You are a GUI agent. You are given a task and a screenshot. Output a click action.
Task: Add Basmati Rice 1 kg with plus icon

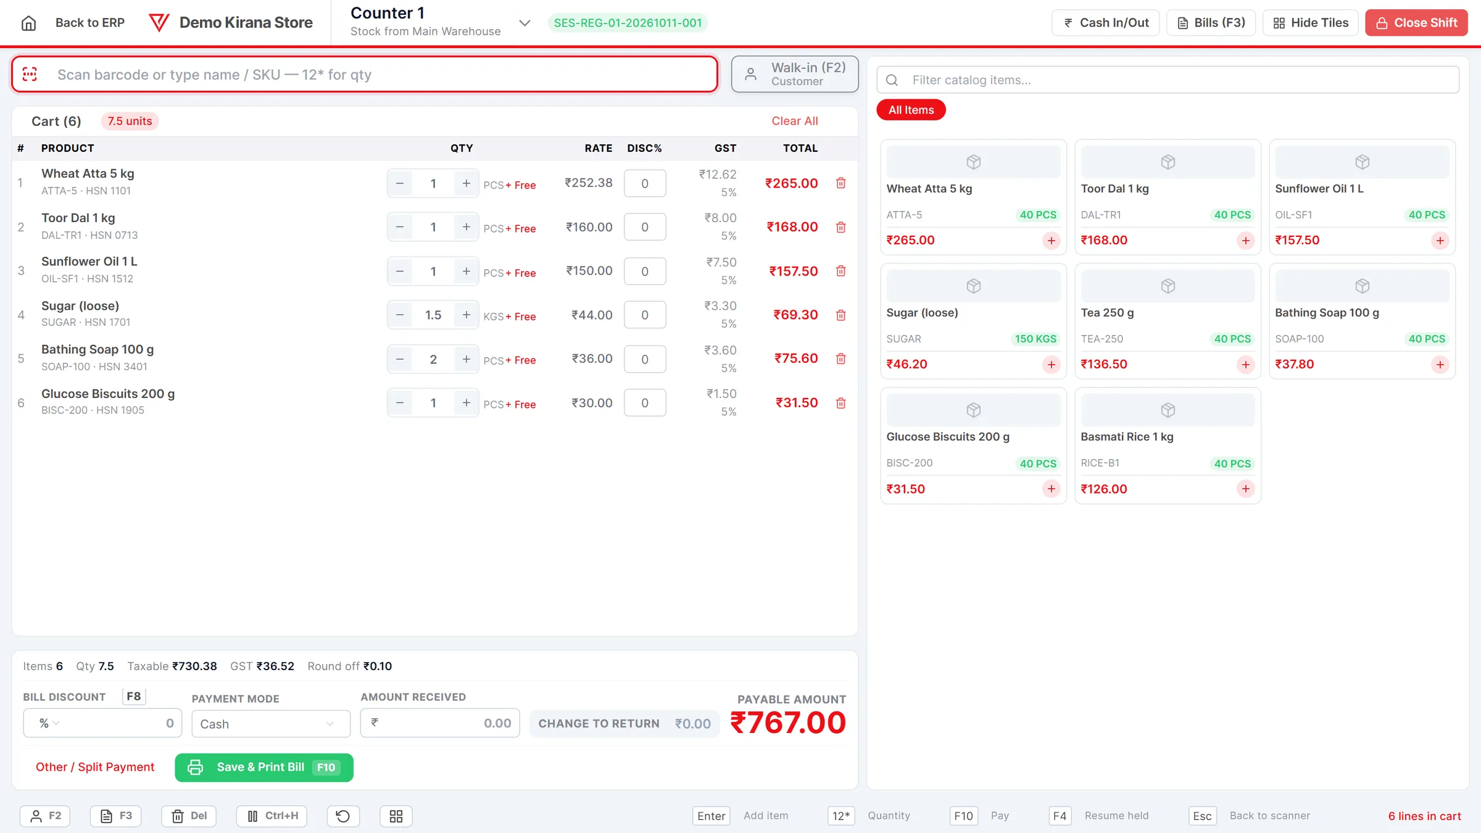coord(1245,489)
